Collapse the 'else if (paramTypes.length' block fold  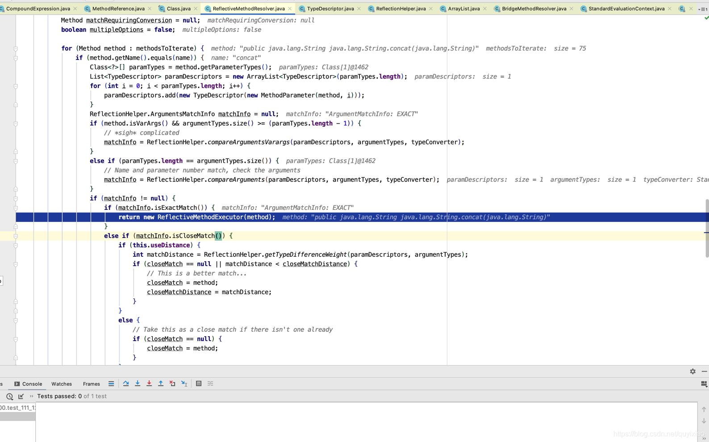click(16, 161)
